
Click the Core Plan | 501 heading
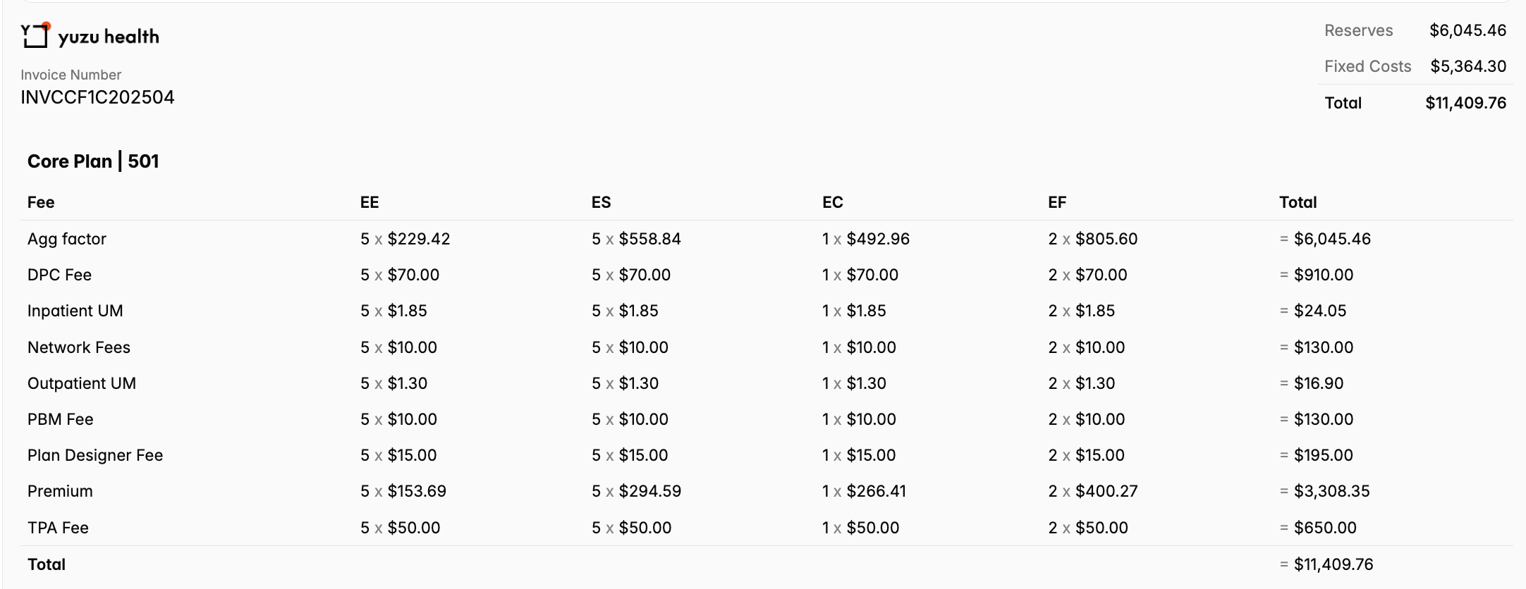(93, 161)
